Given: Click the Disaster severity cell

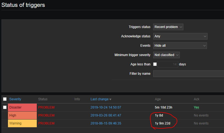Looking at the screenshot, I should [x=22, y=107].
